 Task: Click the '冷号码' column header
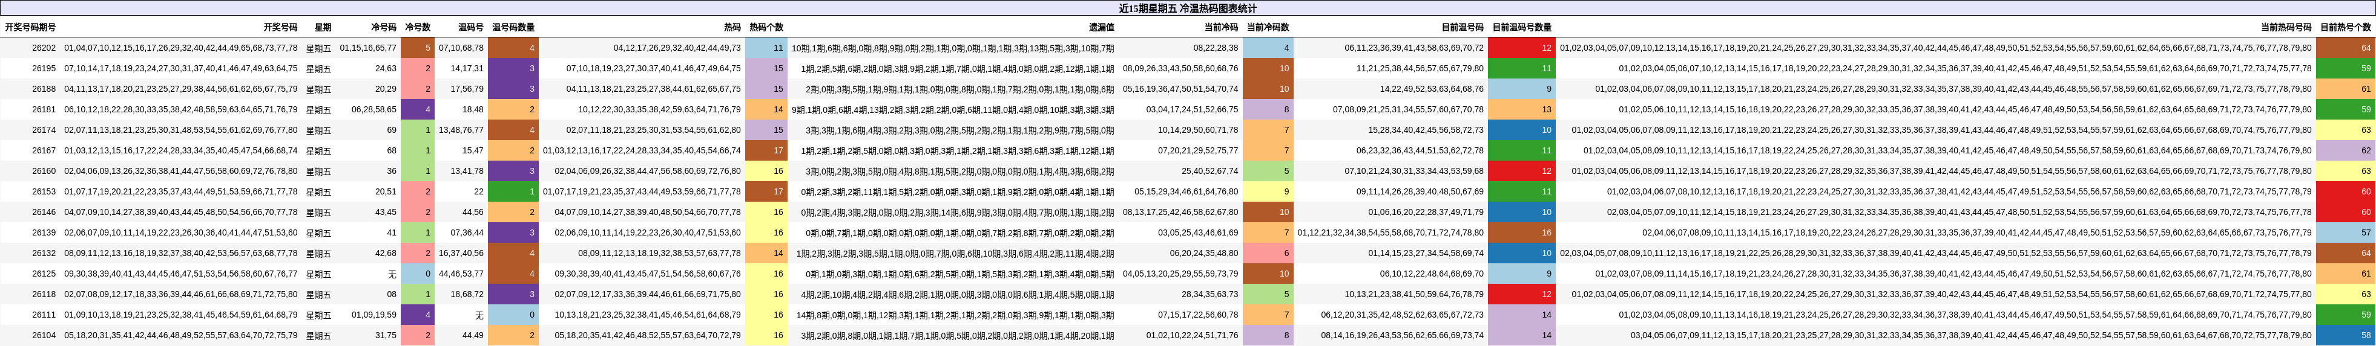click(x=384, y=28)
